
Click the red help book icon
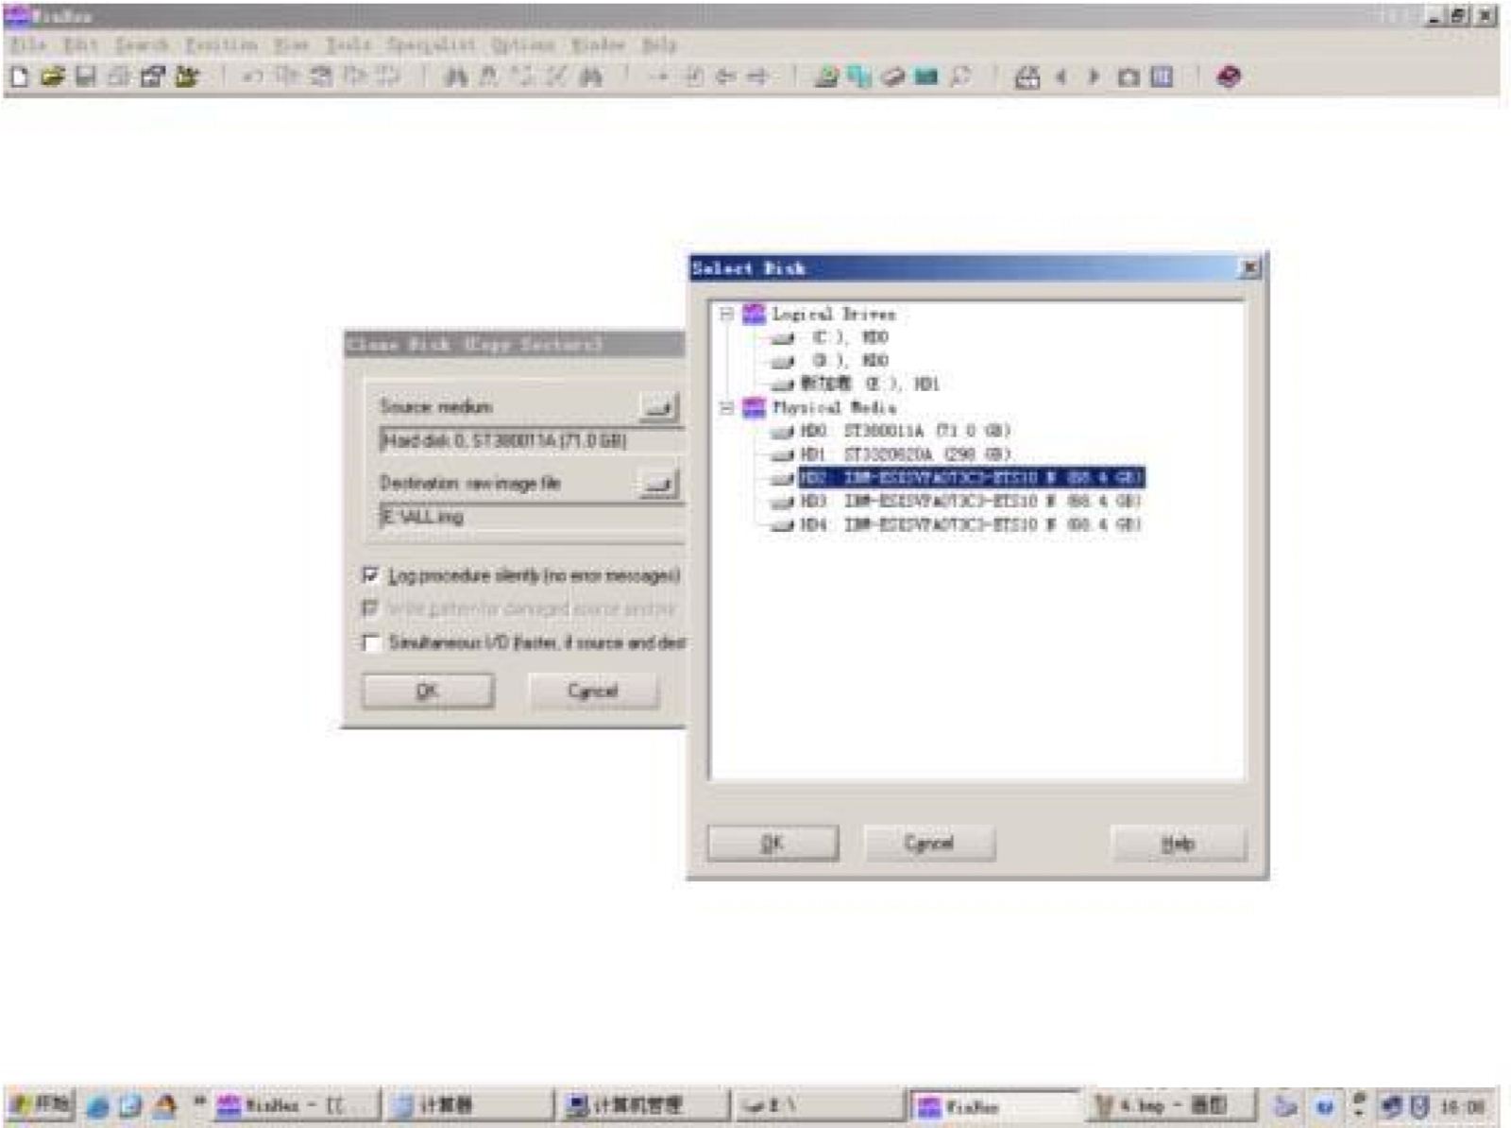pyautogui.click(x=1229, y=77)
